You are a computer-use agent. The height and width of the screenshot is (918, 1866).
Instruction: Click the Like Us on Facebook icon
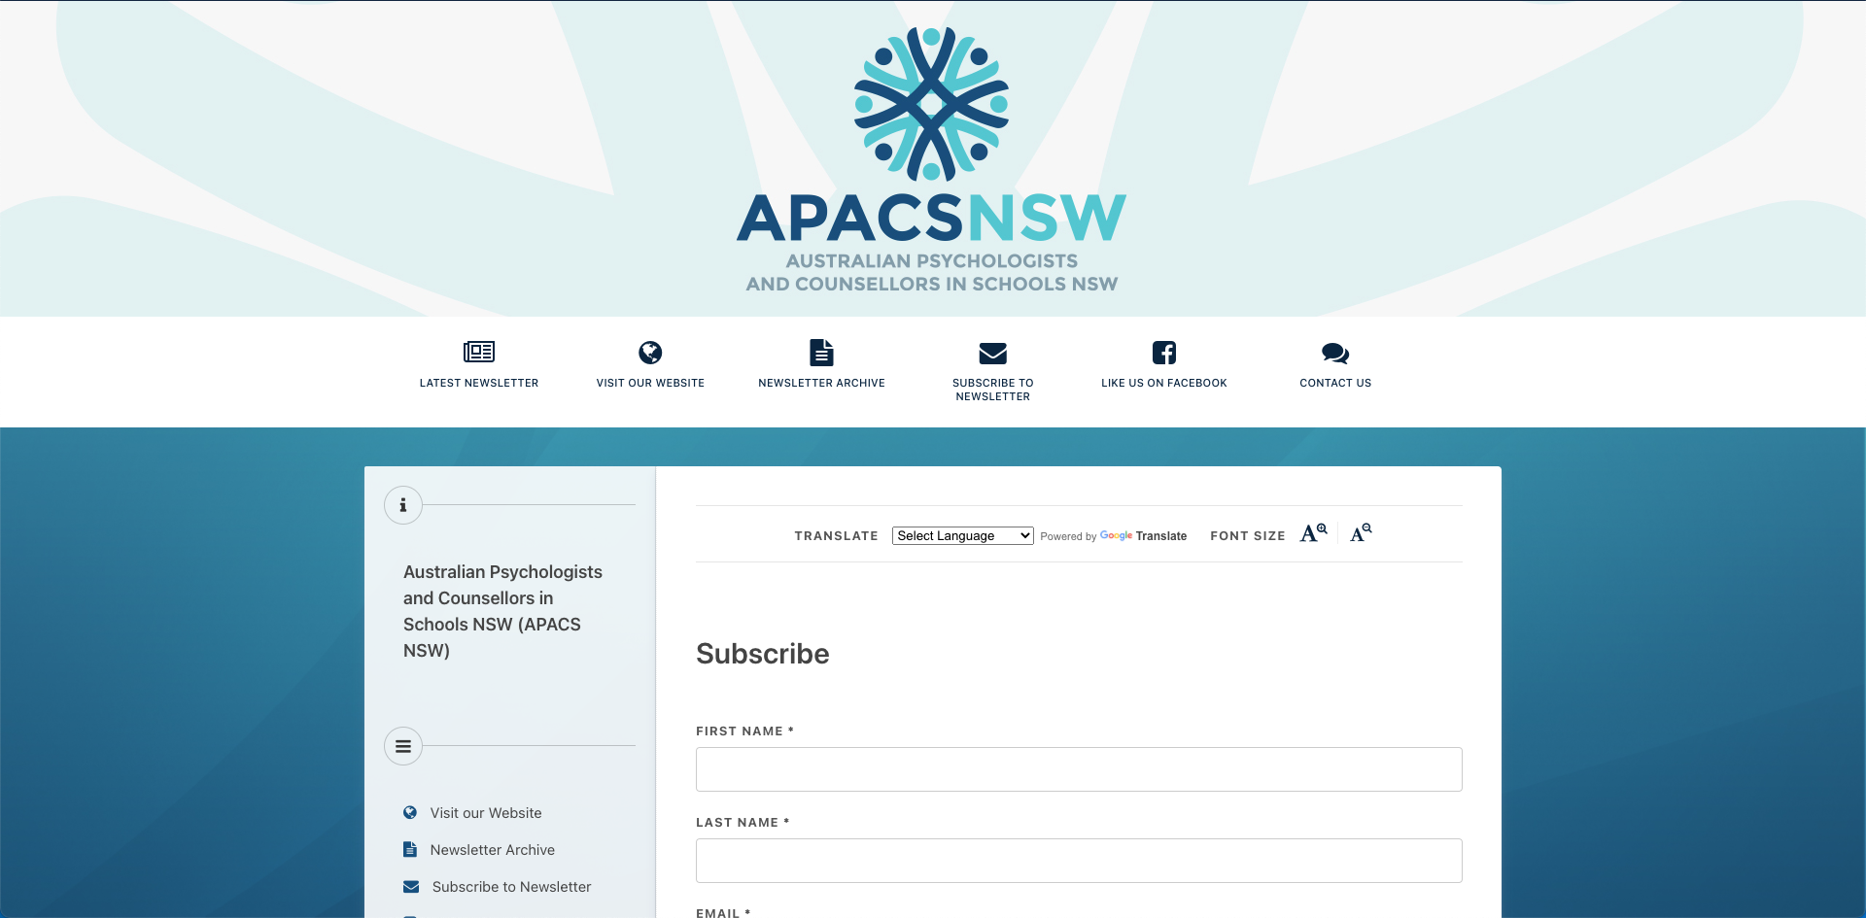click(x=1164, y=353)
